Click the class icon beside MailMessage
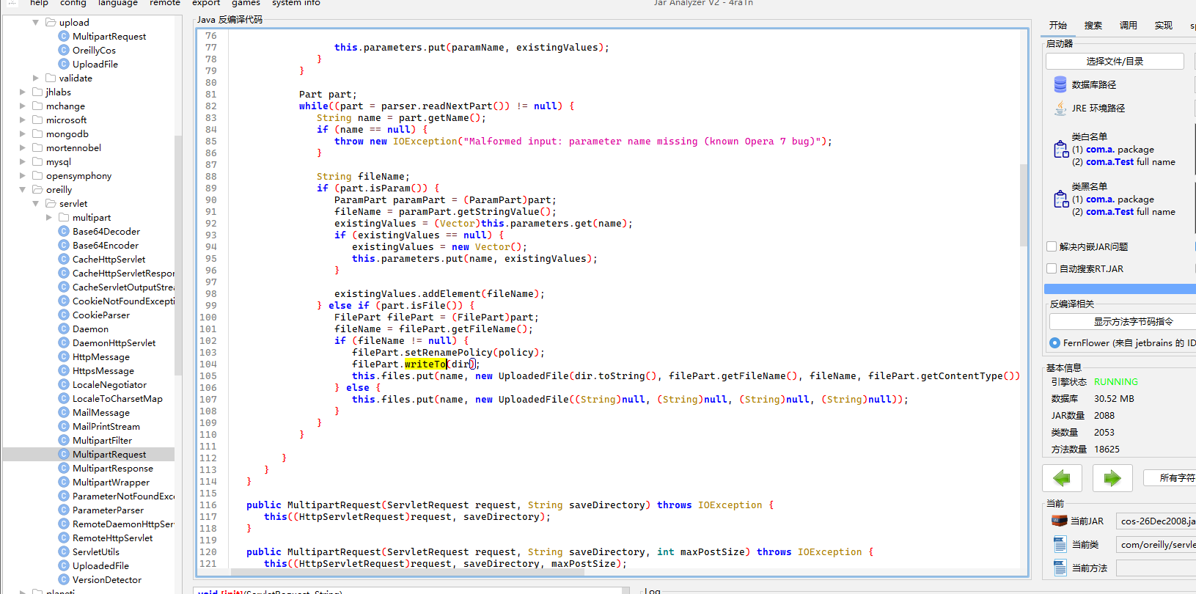1196x594 pixels. pos(64,412)
